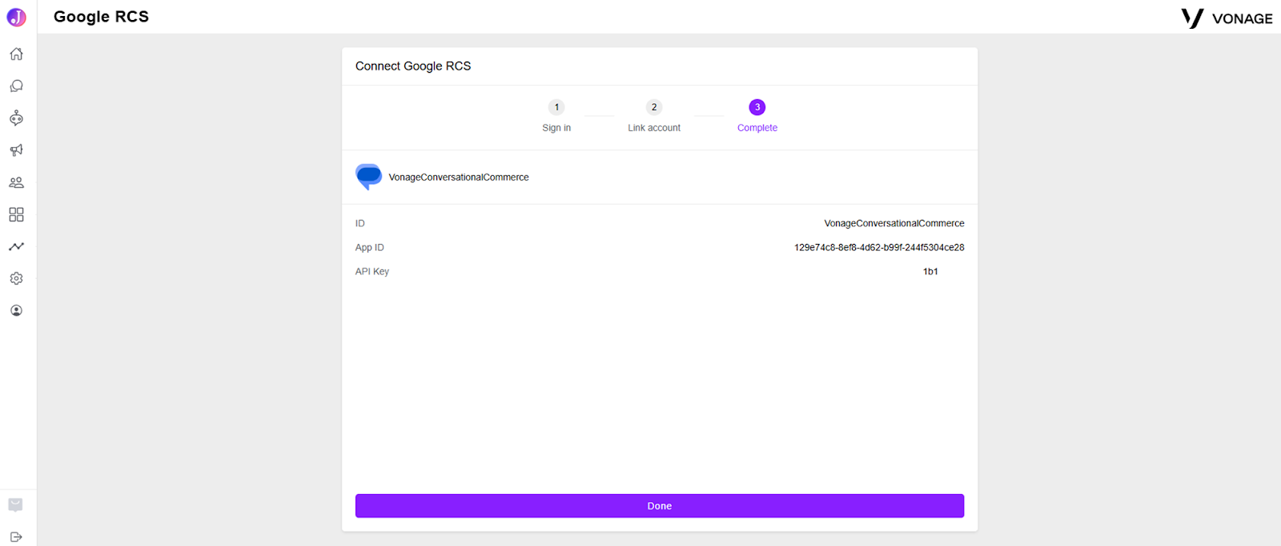Click the API Key label

pyautogui.click(x=372, y=272)
